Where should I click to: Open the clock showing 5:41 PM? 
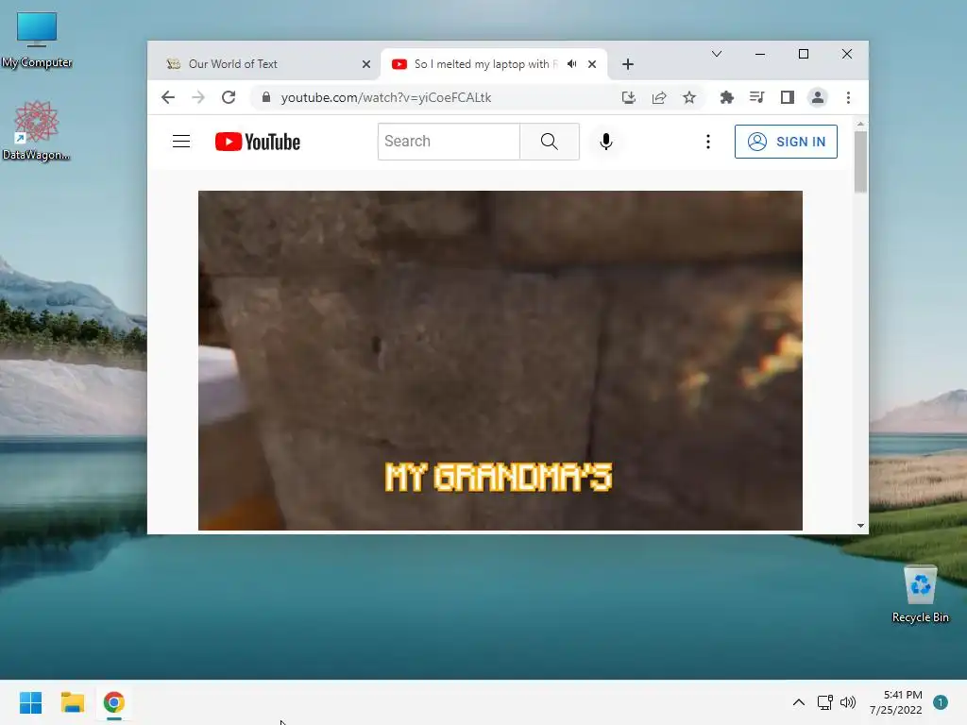(896, 702)
